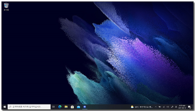This screenshot has height=111, width=195.
Task: Open the Microsoft Store taskbar icon
Action: click(x=72, y=107)
